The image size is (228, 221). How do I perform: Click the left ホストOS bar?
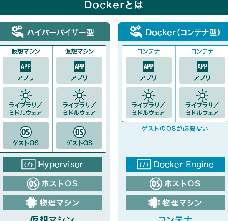(x=53, y=183)
